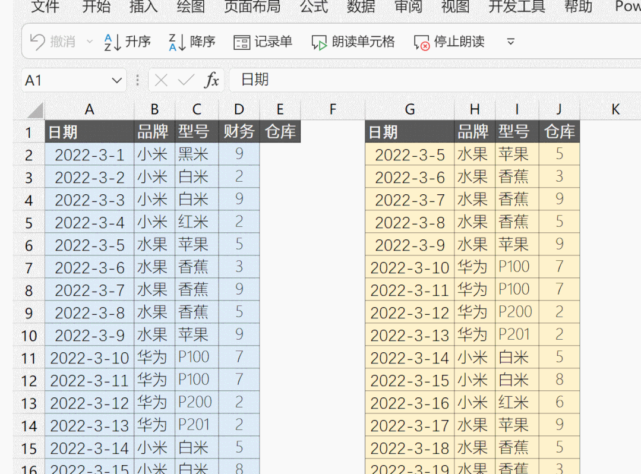Click cell C13 containing P200 in left table
Image resolution: width=641 pixels, height=474 pixels.
(x=197, y=403)
